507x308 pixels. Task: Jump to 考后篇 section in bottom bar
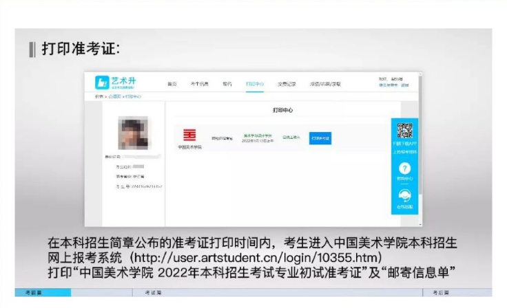coord(441,293)
